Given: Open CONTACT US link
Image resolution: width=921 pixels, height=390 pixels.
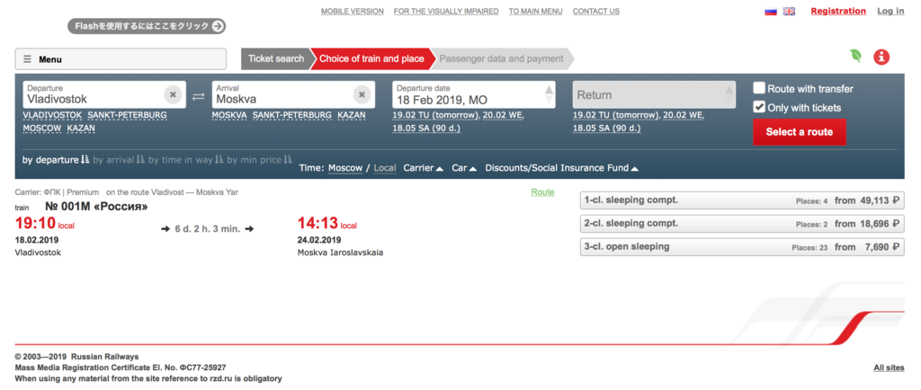Looking at the screenshot, I should click(596, 11).
